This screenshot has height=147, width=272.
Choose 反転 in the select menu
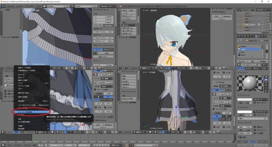click(x=32, y=119)
